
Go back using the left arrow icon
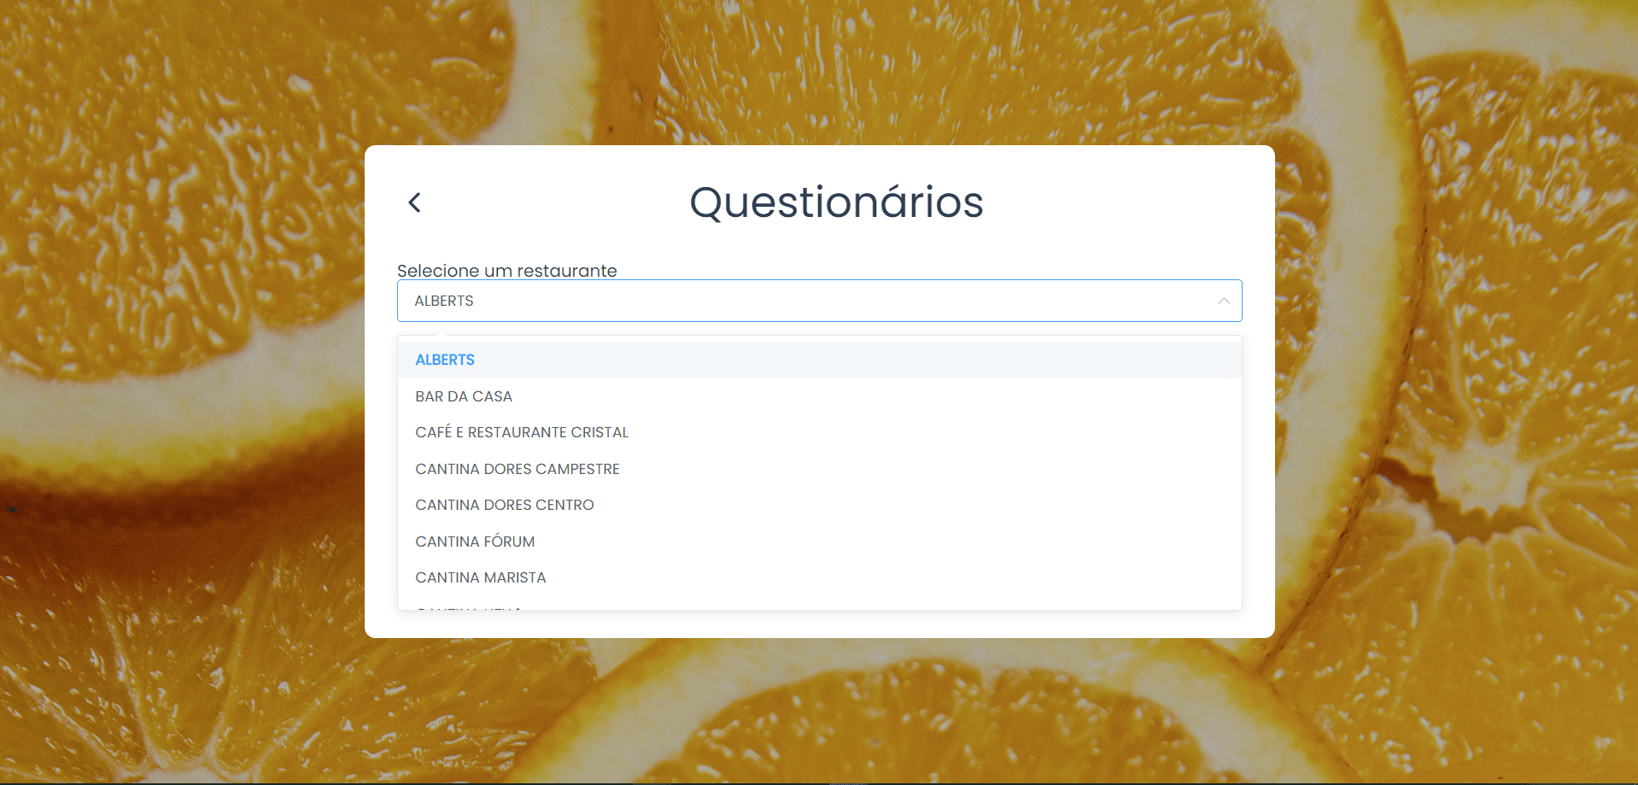point(414,202)
